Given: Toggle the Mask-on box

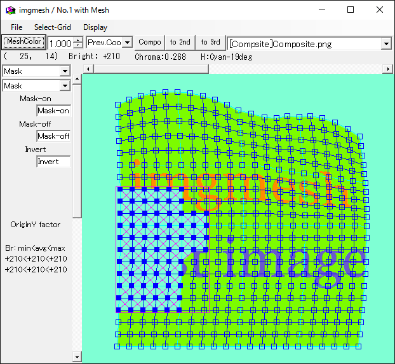Looking at the screenshot, I should point(53,111).
